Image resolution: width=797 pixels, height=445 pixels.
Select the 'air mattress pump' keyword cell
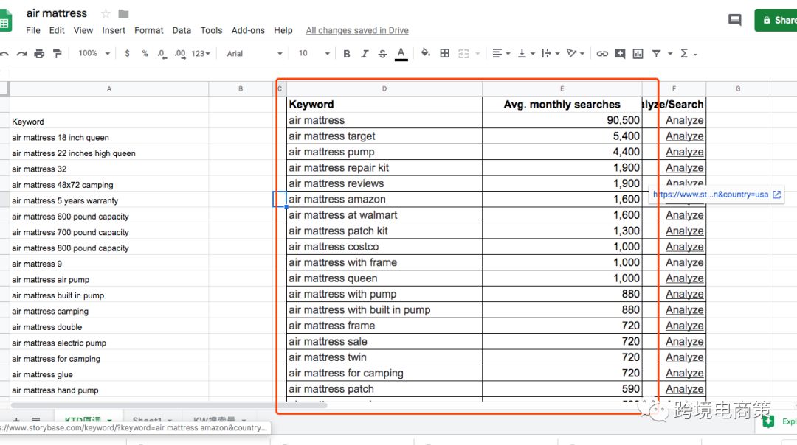click(384, 152)
